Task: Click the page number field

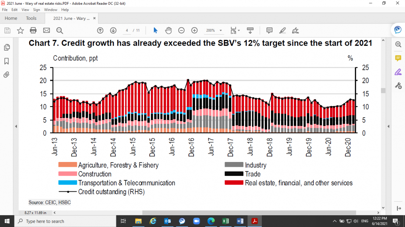Action: [x=127, y=30]
